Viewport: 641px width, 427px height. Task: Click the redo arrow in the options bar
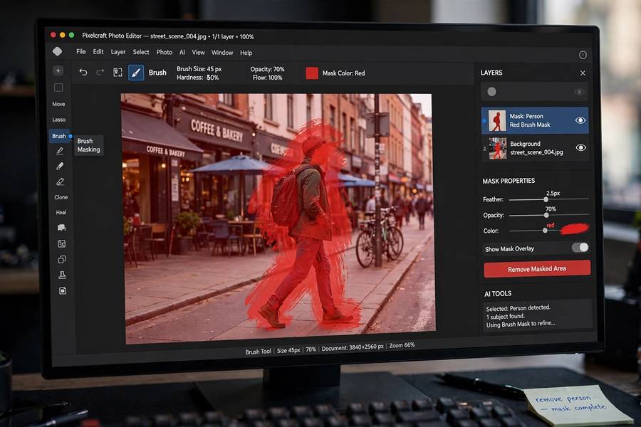tap(100, 73)
